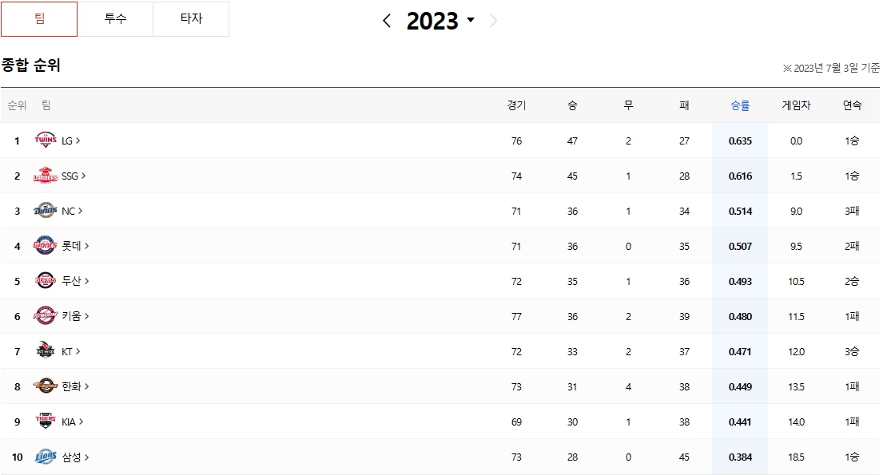Click the Lotte Giants team logo
This screenshot has height=475, width=883.
pos(45,245)
